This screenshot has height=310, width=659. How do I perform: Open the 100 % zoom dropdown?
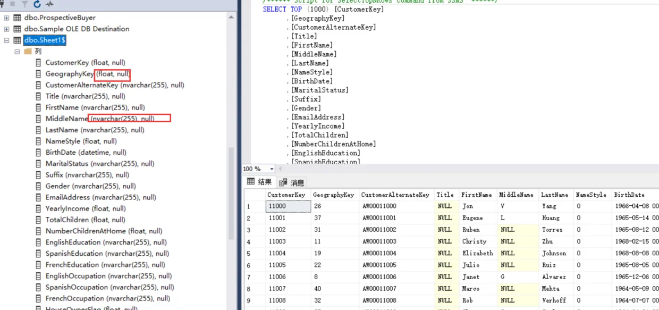pyautogui.click(x=272, y=169)
